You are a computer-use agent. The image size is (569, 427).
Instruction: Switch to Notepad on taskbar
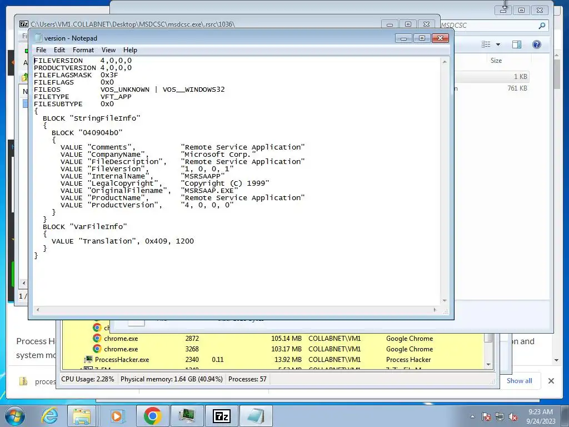coord(256,416)
